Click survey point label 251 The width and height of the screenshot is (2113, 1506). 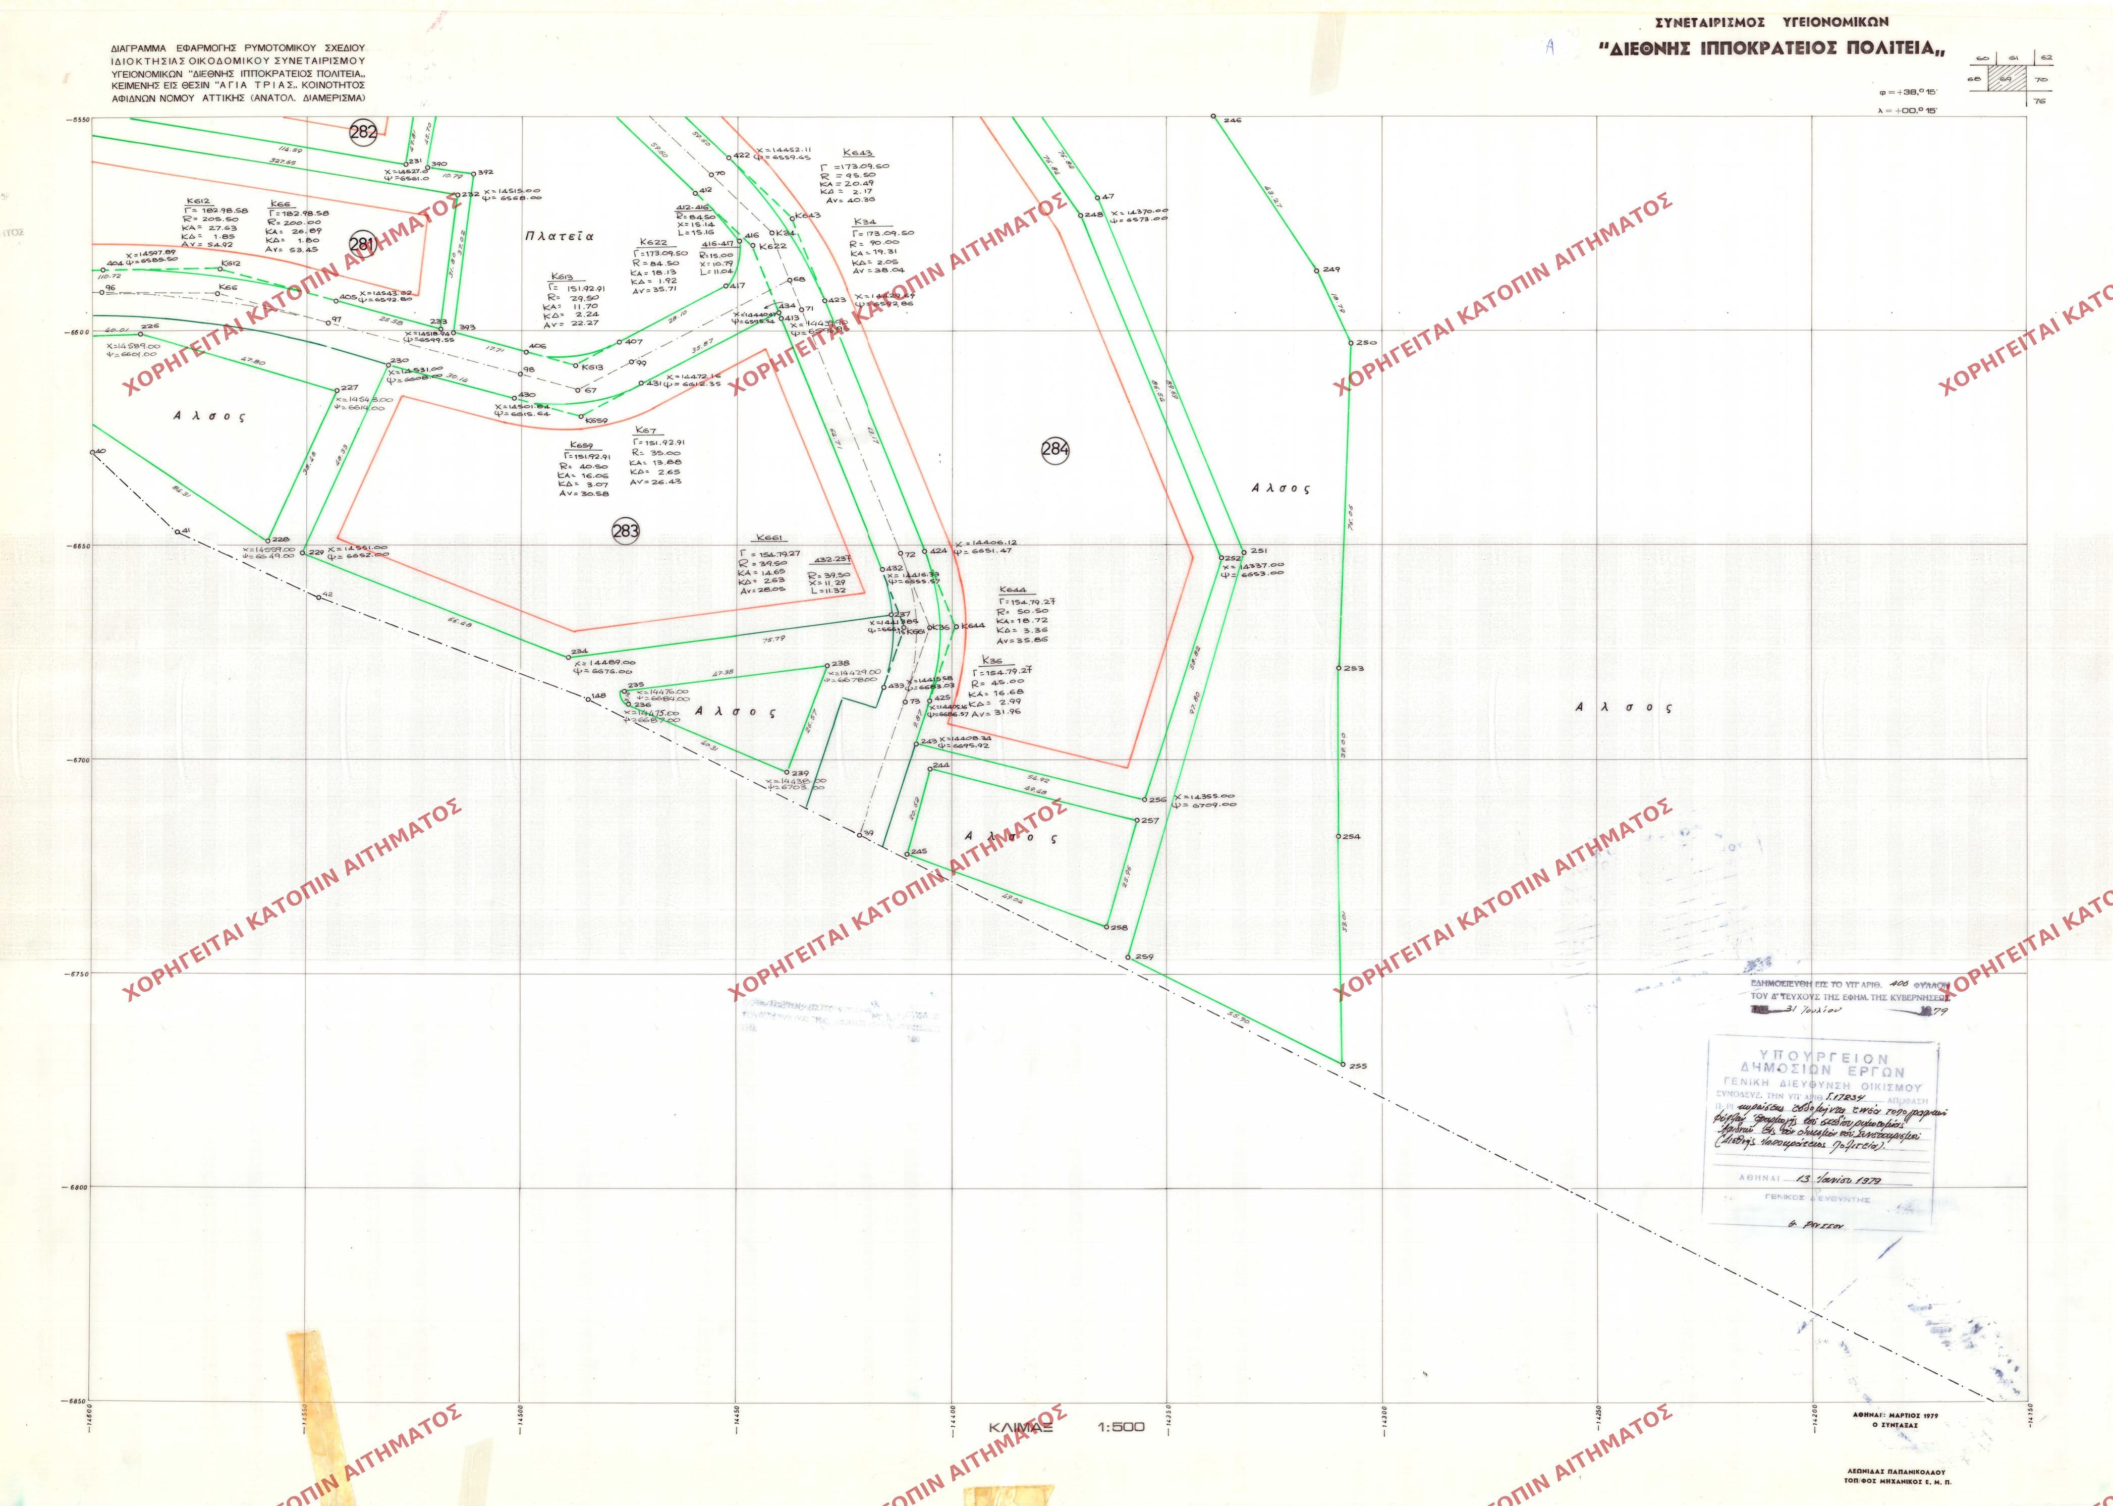click(1258, 551)
